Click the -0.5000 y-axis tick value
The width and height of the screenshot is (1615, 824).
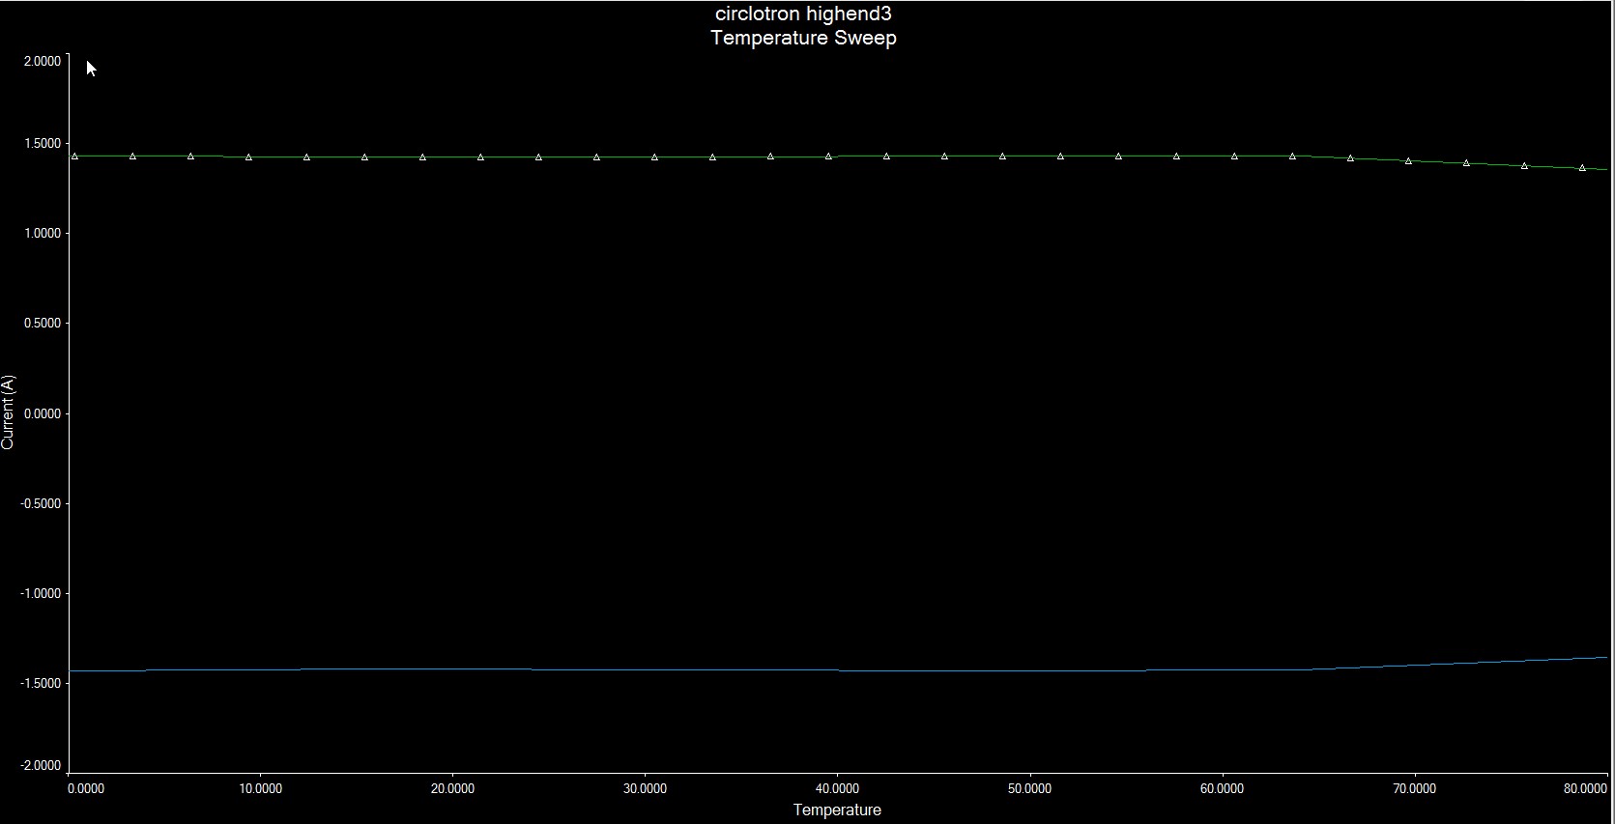(x=40, y=503)
